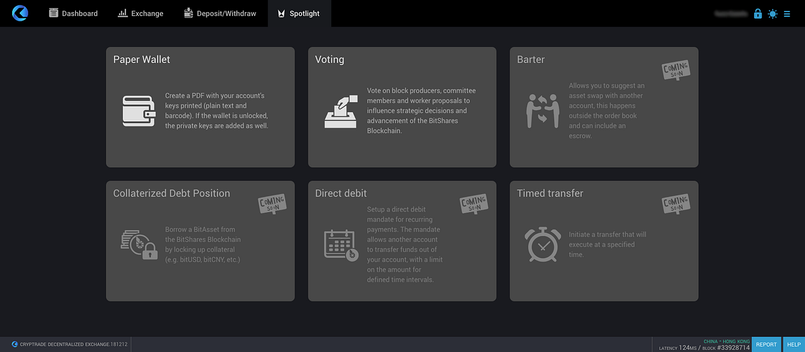Click the Cryptrade logo in the header
The image size is (805, 352).
(x=19, y=13)
